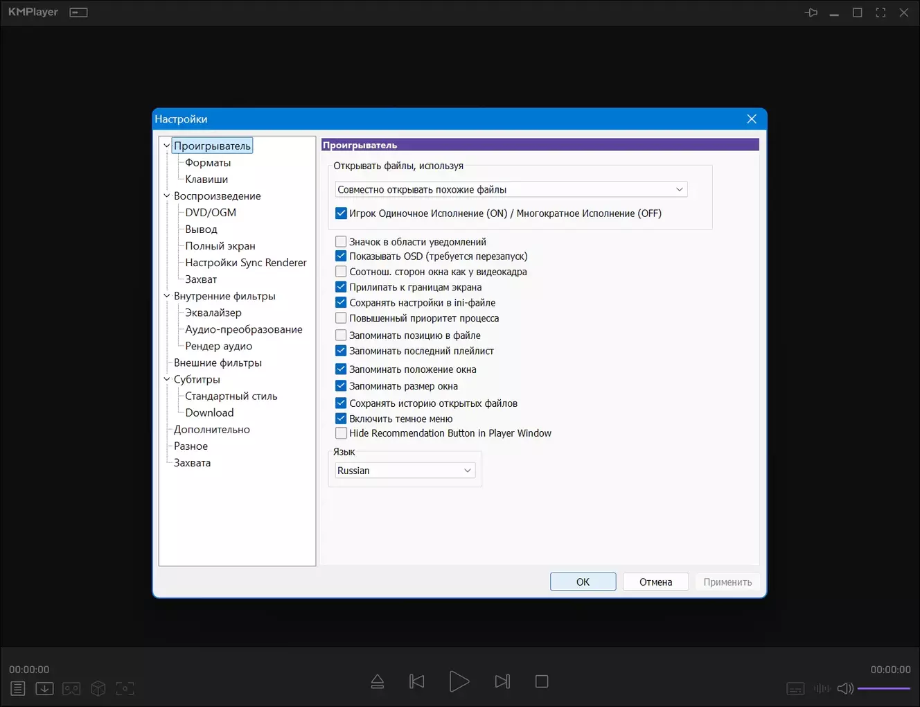Adjust the purple volume slider
This screenshot has width=920, height=707.
click(883, 688)
